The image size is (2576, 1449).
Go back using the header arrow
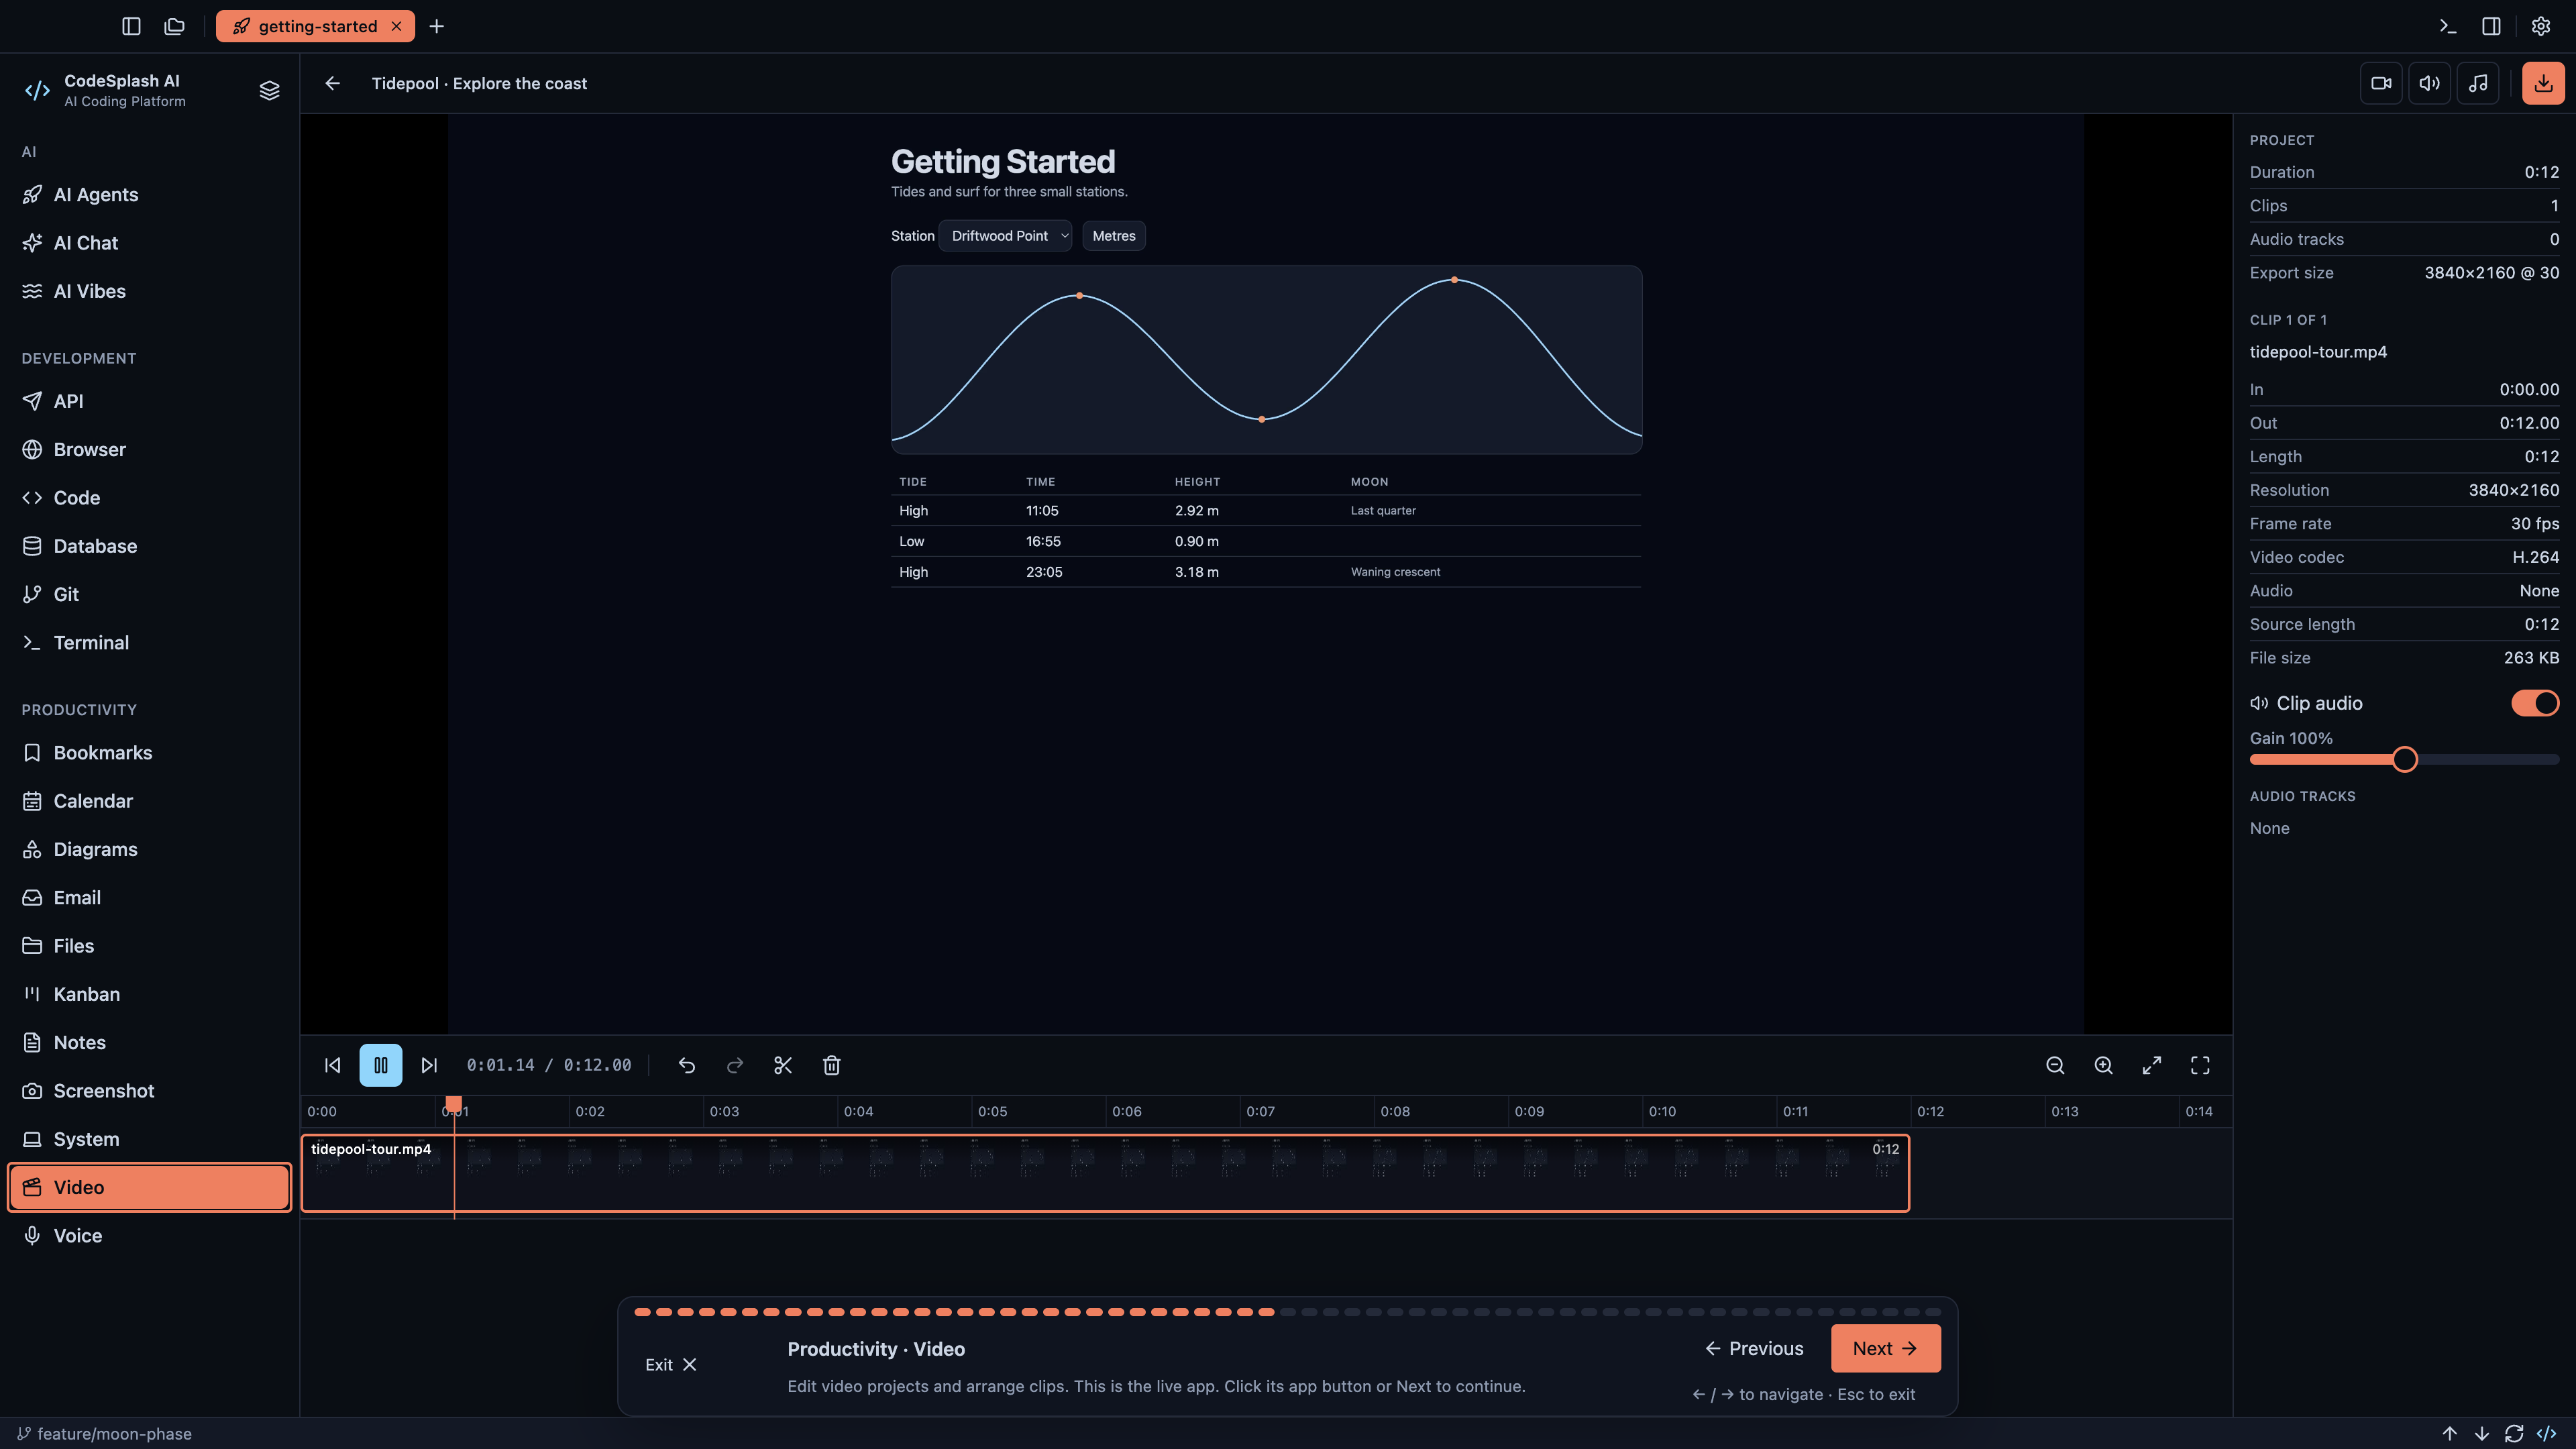pos(333,83)
